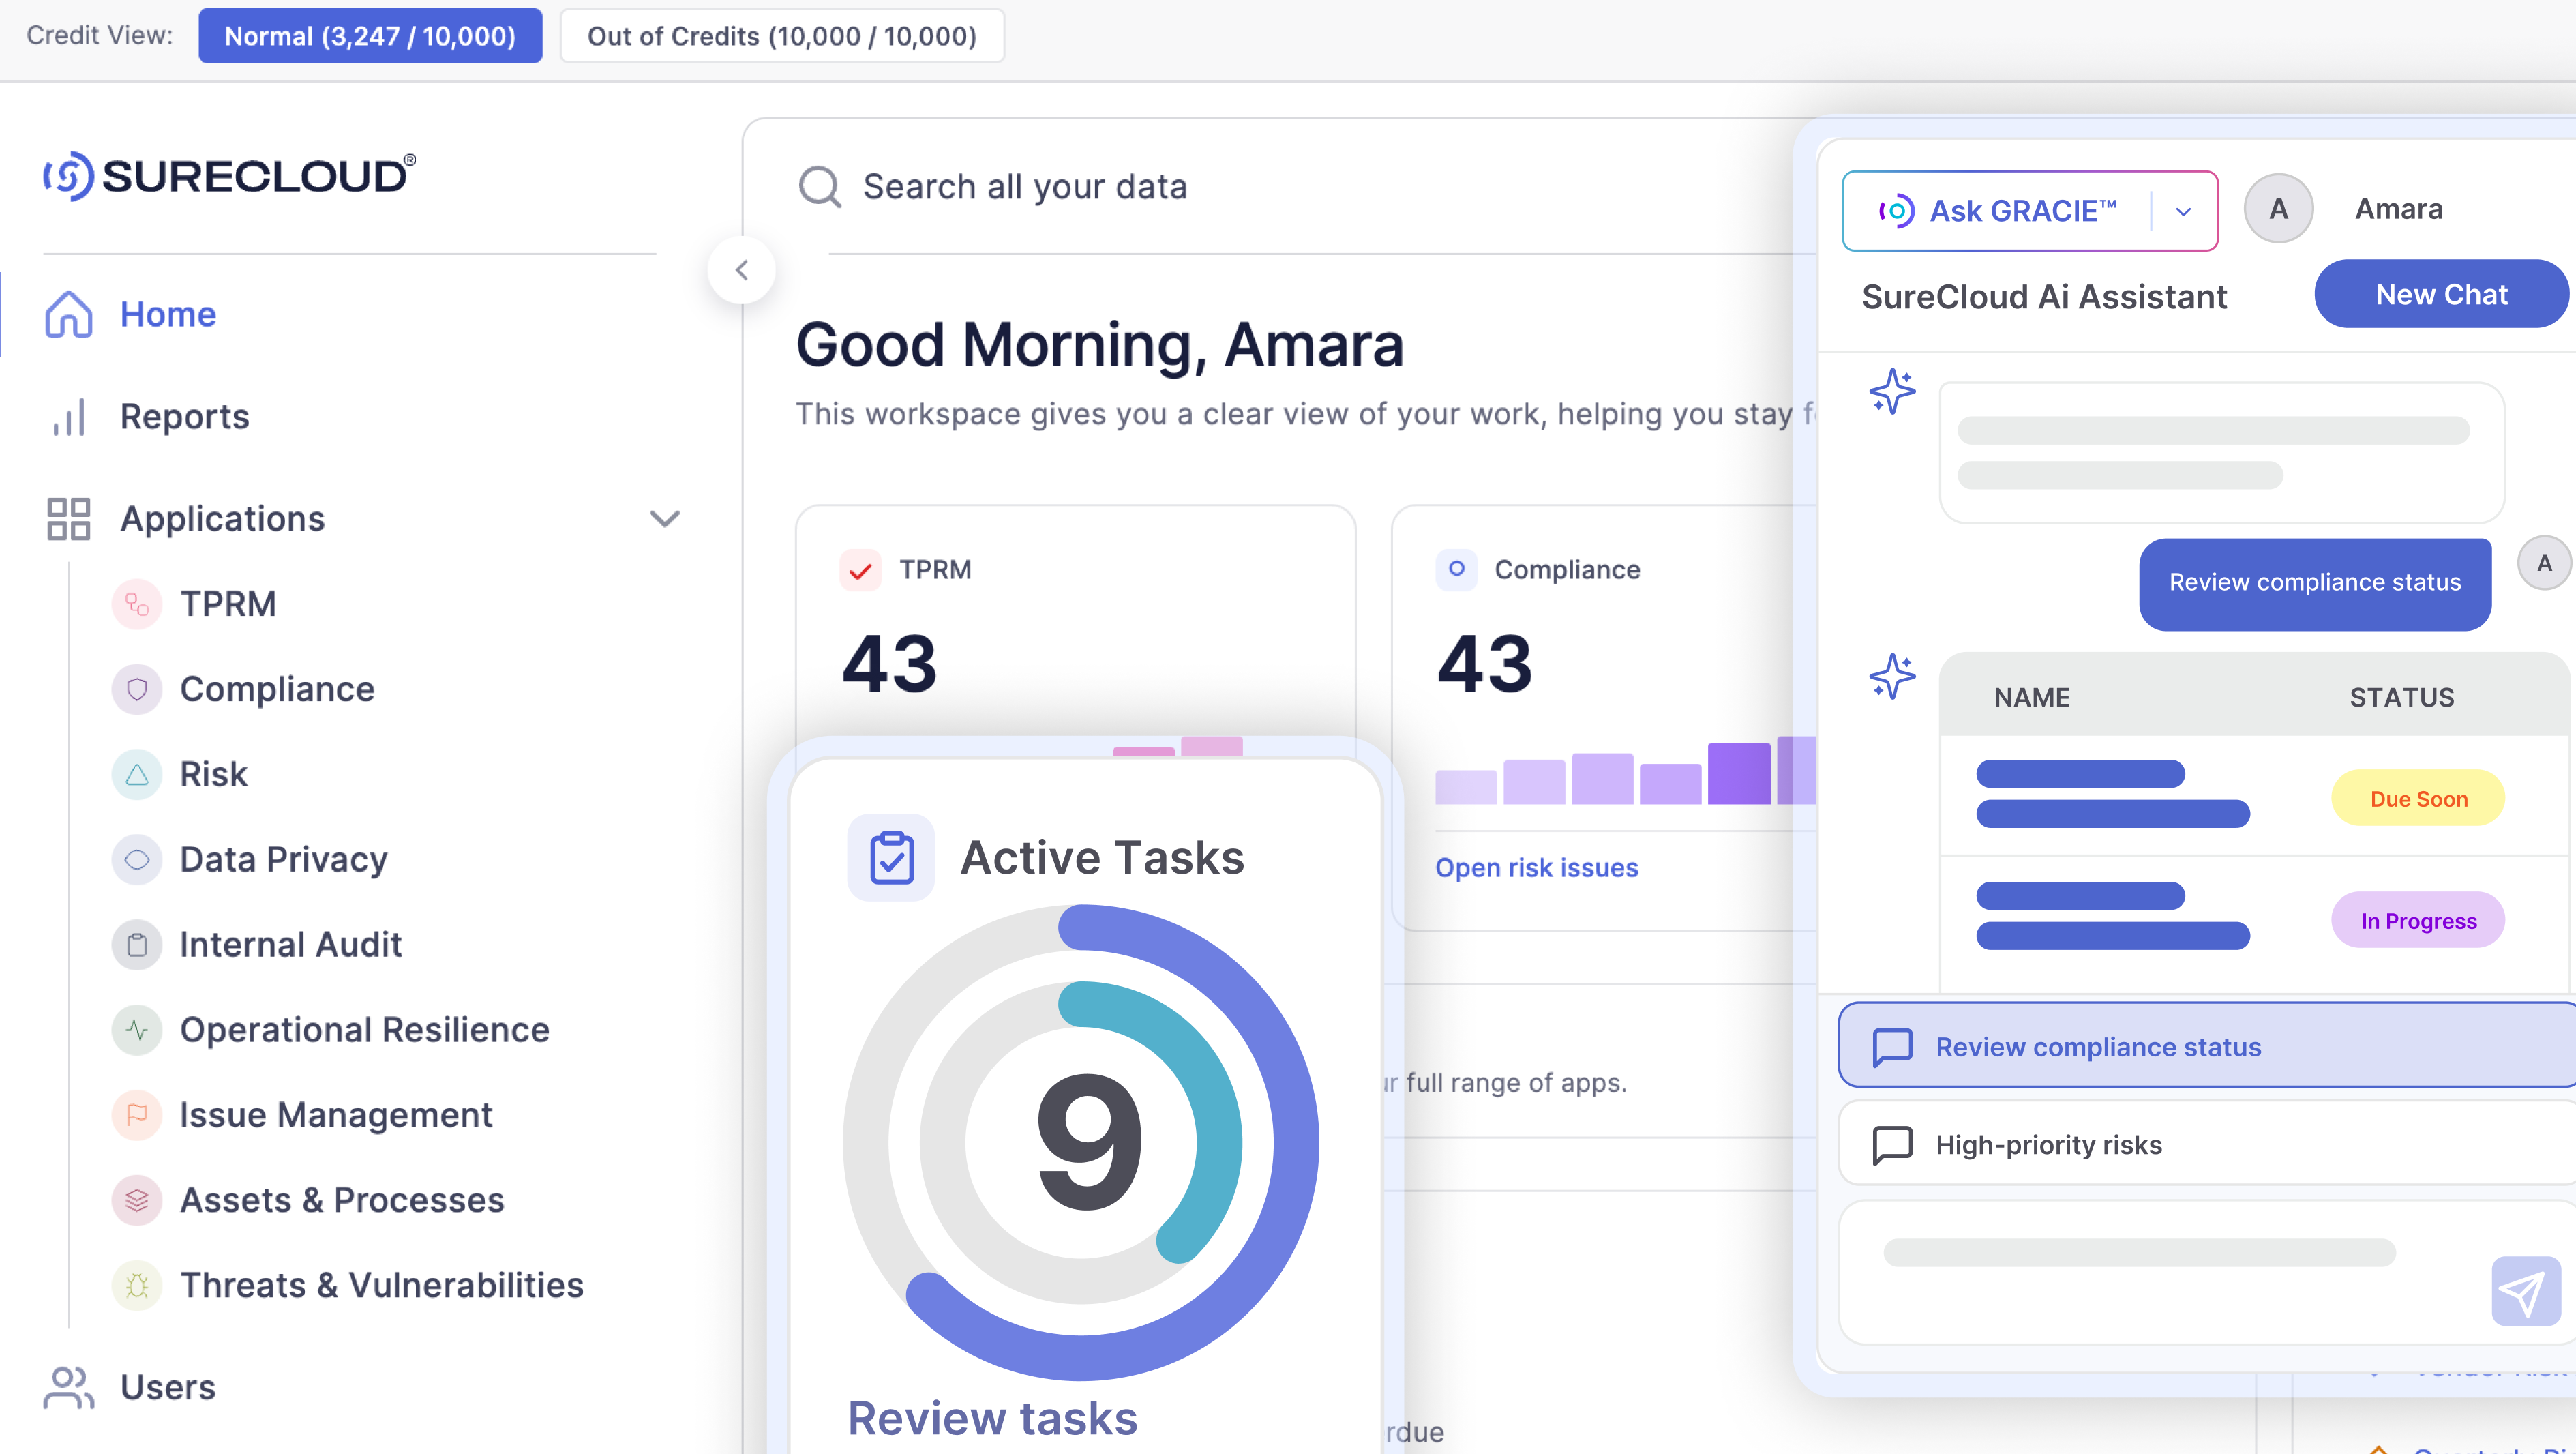
Task: Start a New Chat
Action: pos(2440,294)
